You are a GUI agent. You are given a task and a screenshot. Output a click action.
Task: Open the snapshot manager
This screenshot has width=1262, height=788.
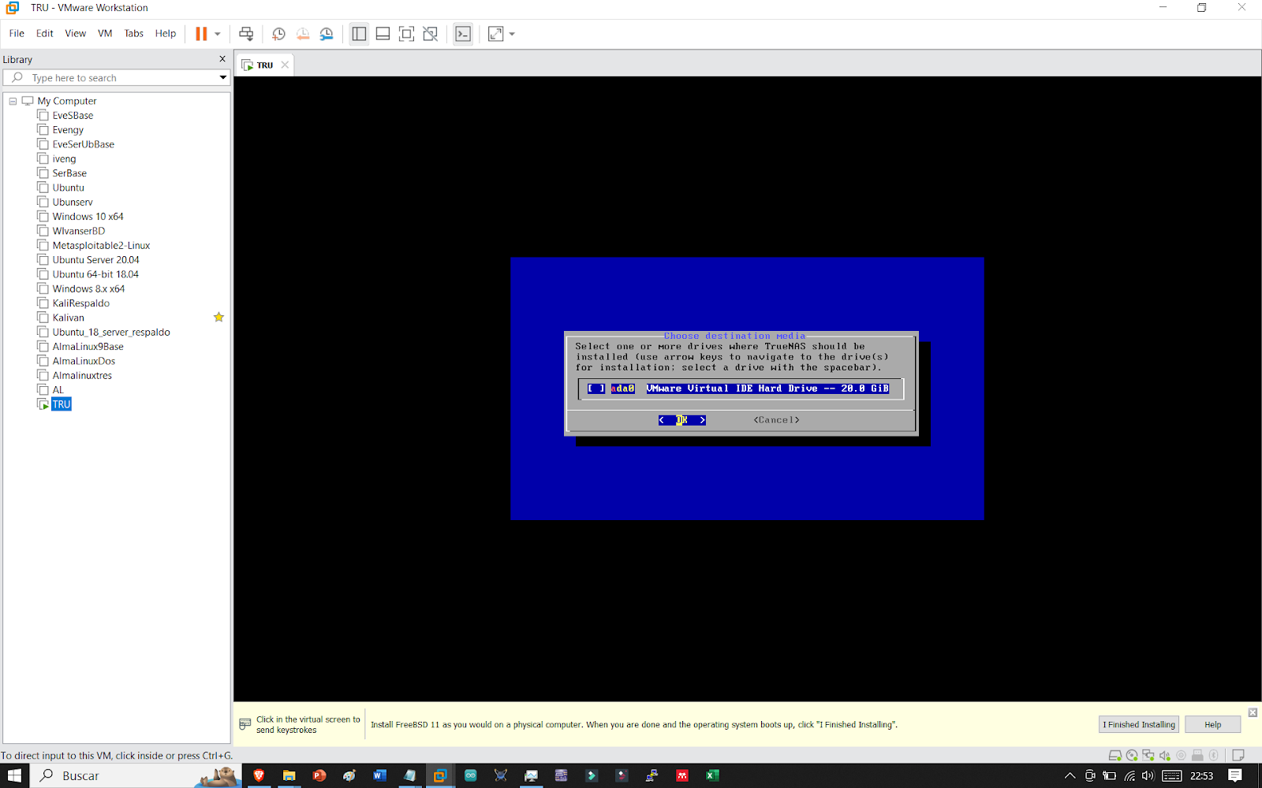(x=327, y=34)
